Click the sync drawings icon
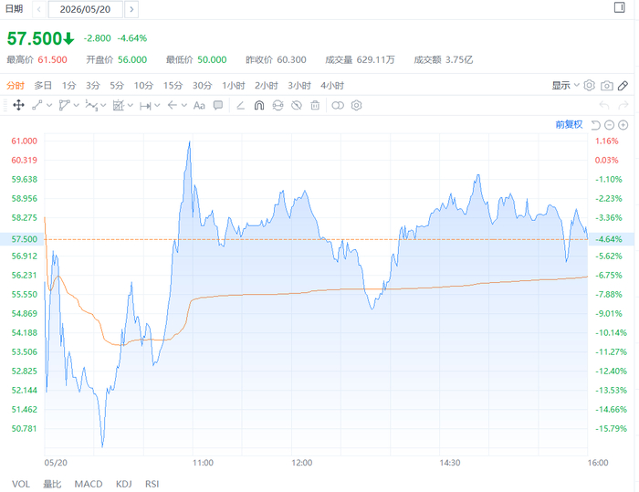Viewport: 639px width, 492px height. pos(278,106)
